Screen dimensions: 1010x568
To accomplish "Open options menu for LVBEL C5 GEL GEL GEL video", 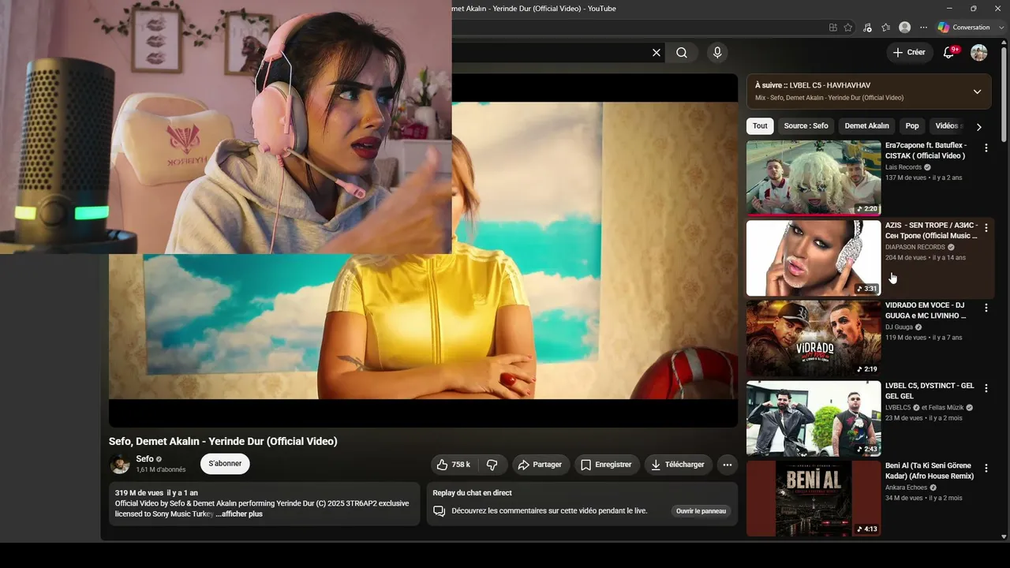I will tap(986, 388).
